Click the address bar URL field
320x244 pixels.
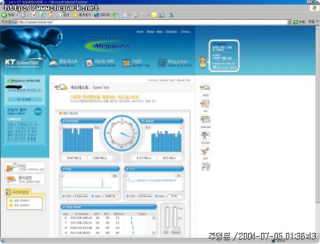[x=150, y=22]
